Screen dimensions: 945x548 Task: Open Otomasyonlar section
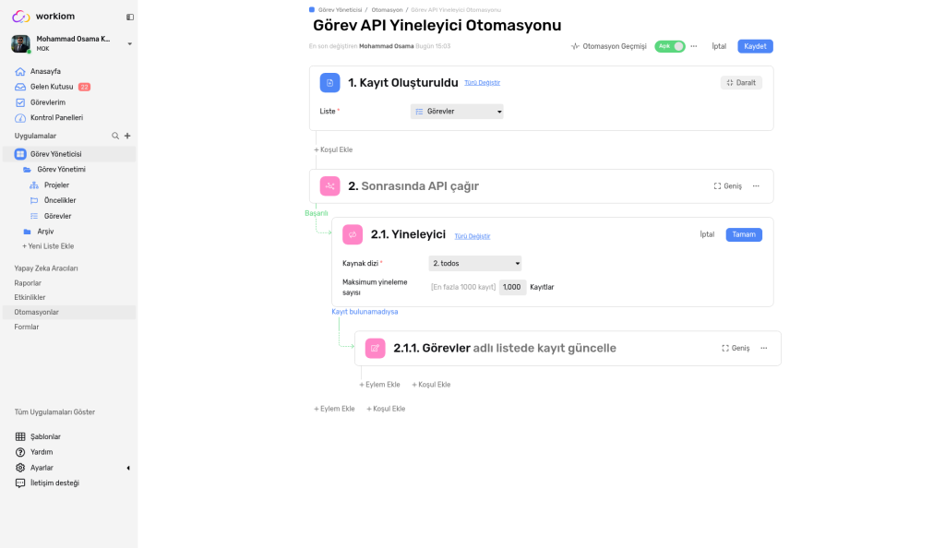pyautogui.click(x=69, y=312)
